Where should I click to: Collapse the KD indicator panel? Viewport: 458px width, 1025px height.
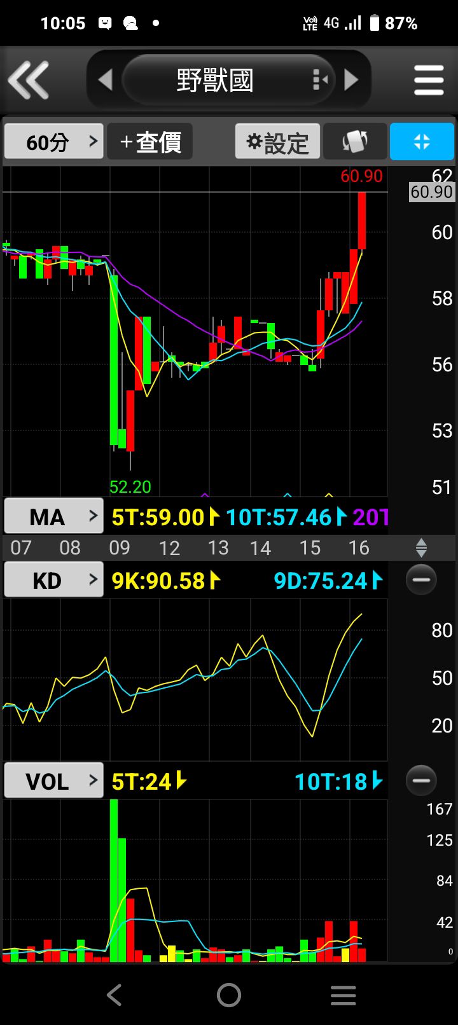[x=421, y=580]
